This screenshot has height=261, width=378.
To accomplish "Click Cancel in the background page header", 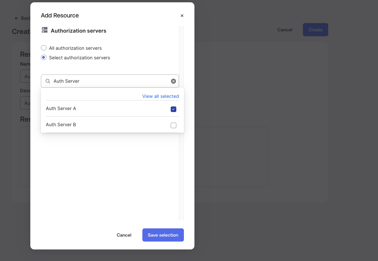I will click(x=284, y=30).
